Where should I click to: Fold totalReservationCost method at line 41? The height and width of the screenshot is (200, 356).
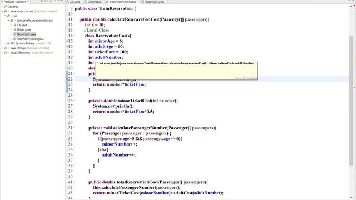(x=73, y=182)
